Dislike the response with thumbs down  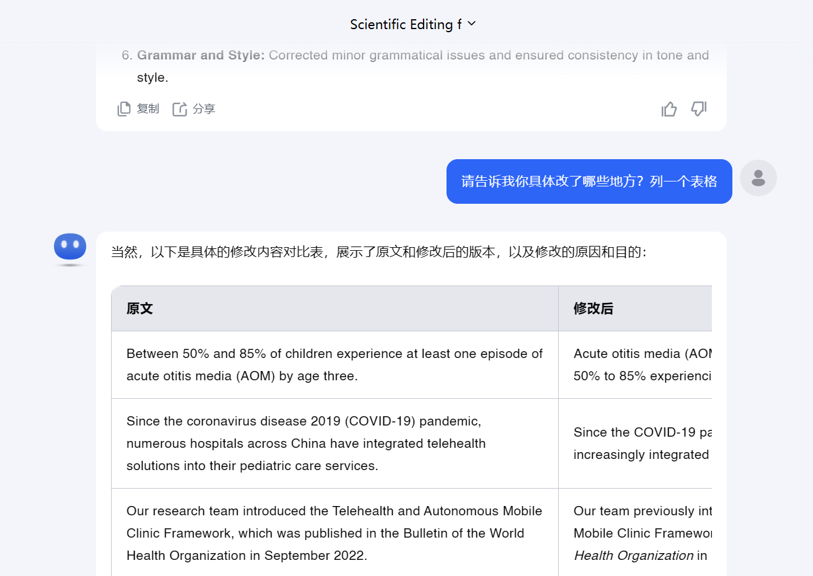[699, 109]
